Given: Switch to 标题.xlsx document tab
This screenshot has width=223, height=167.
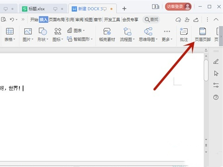Looking at the screenshot, I should [43, 9].
